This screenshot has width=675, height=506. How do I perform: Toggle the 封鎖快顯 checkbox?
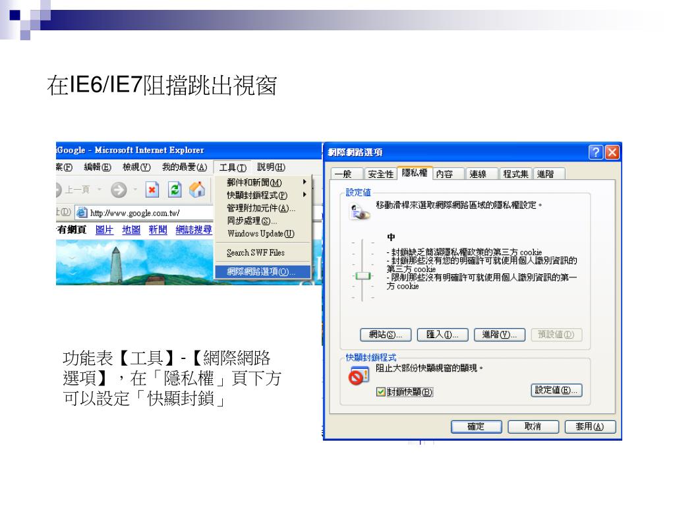point(380,391)
